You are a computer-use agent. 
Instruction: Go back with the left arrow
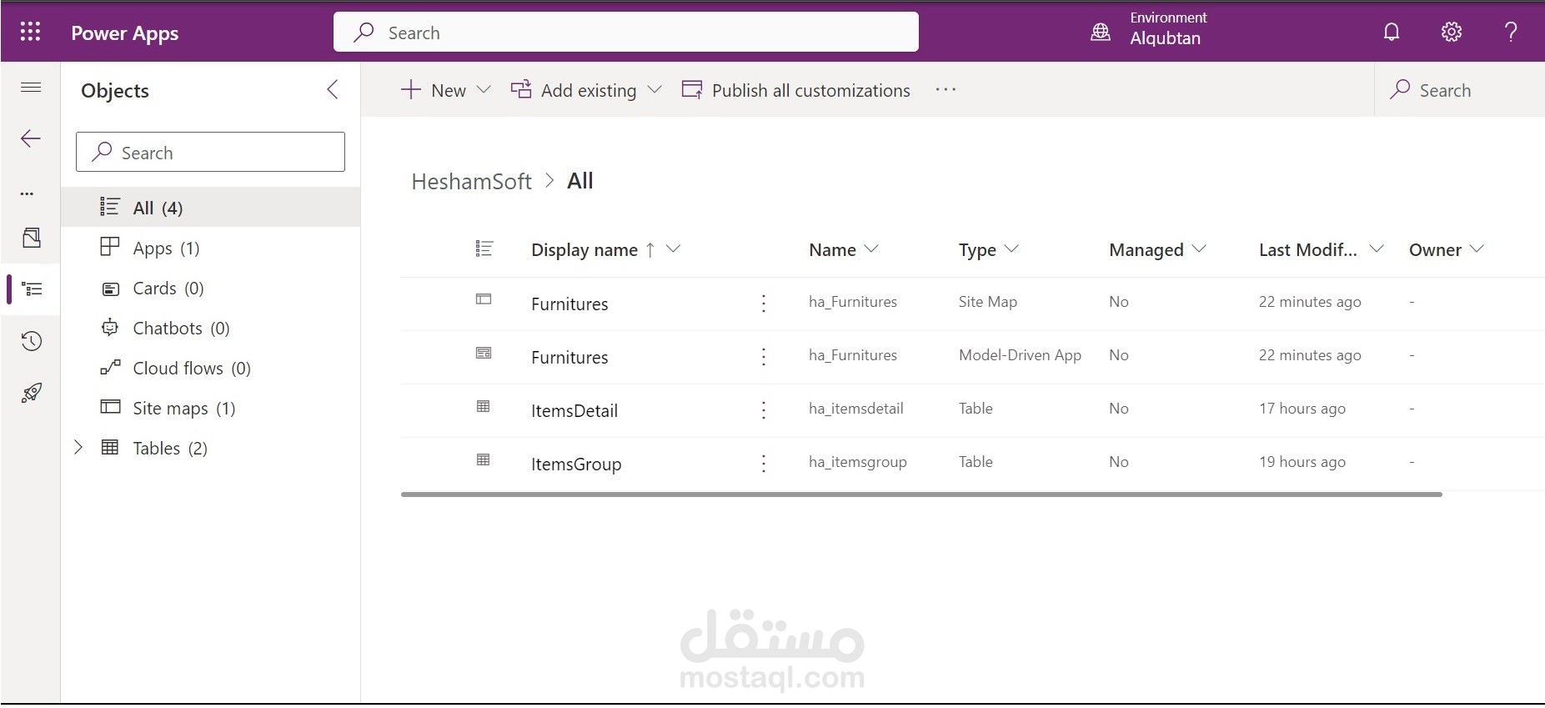(x=31, y=138)
